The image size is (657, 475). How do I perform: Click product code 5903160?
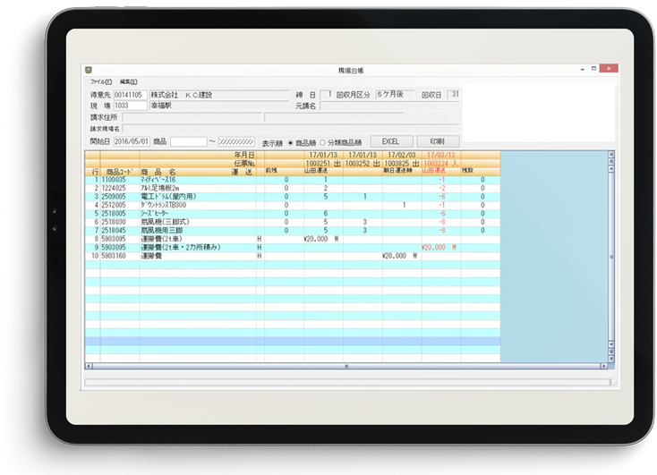point(114,256)
